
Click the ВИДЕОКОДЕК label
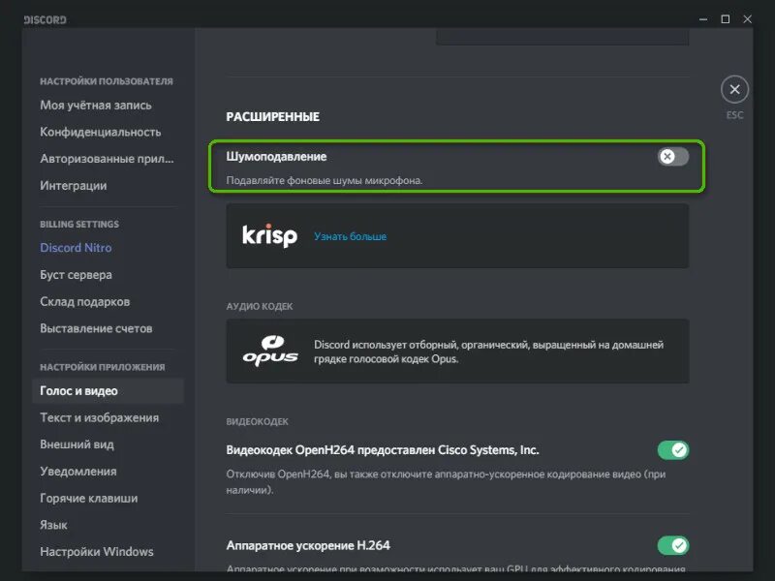tap(257, 421)
